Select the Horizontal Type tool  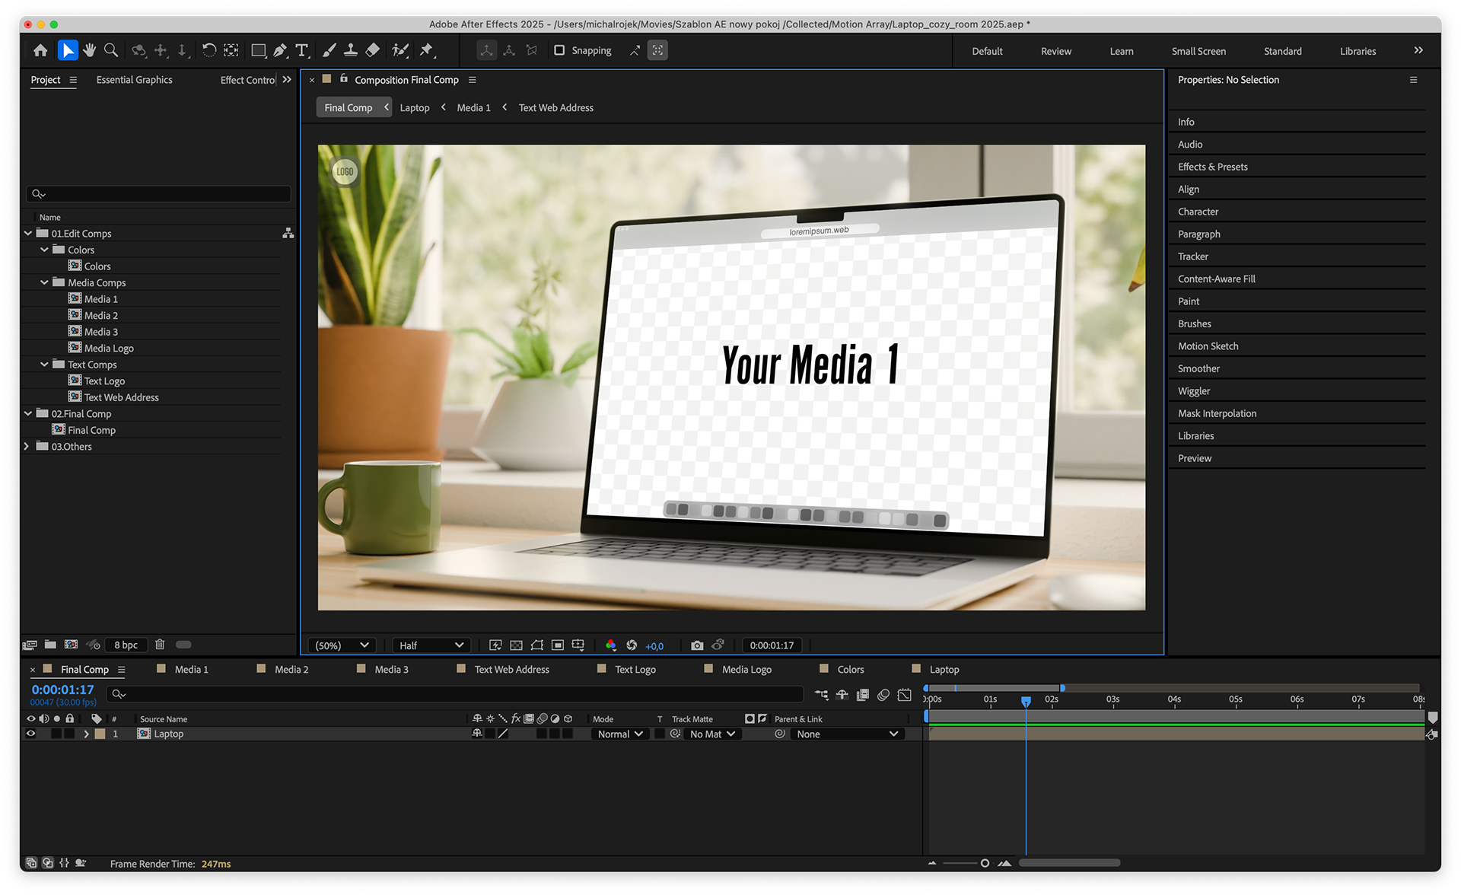tap(302, 50)
